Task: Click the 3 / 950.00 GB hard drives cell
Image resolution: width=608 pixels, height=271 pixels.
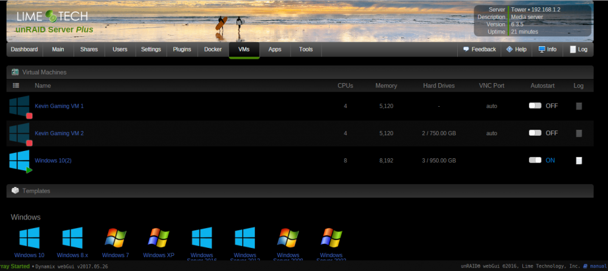Action: [439, 161]
